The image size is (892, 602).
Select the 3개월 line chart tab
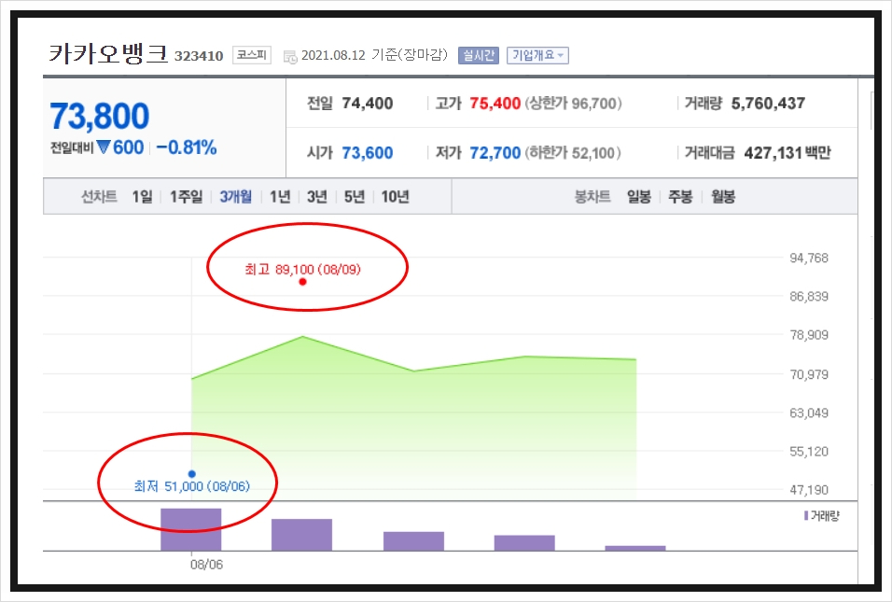coord(235,197)
